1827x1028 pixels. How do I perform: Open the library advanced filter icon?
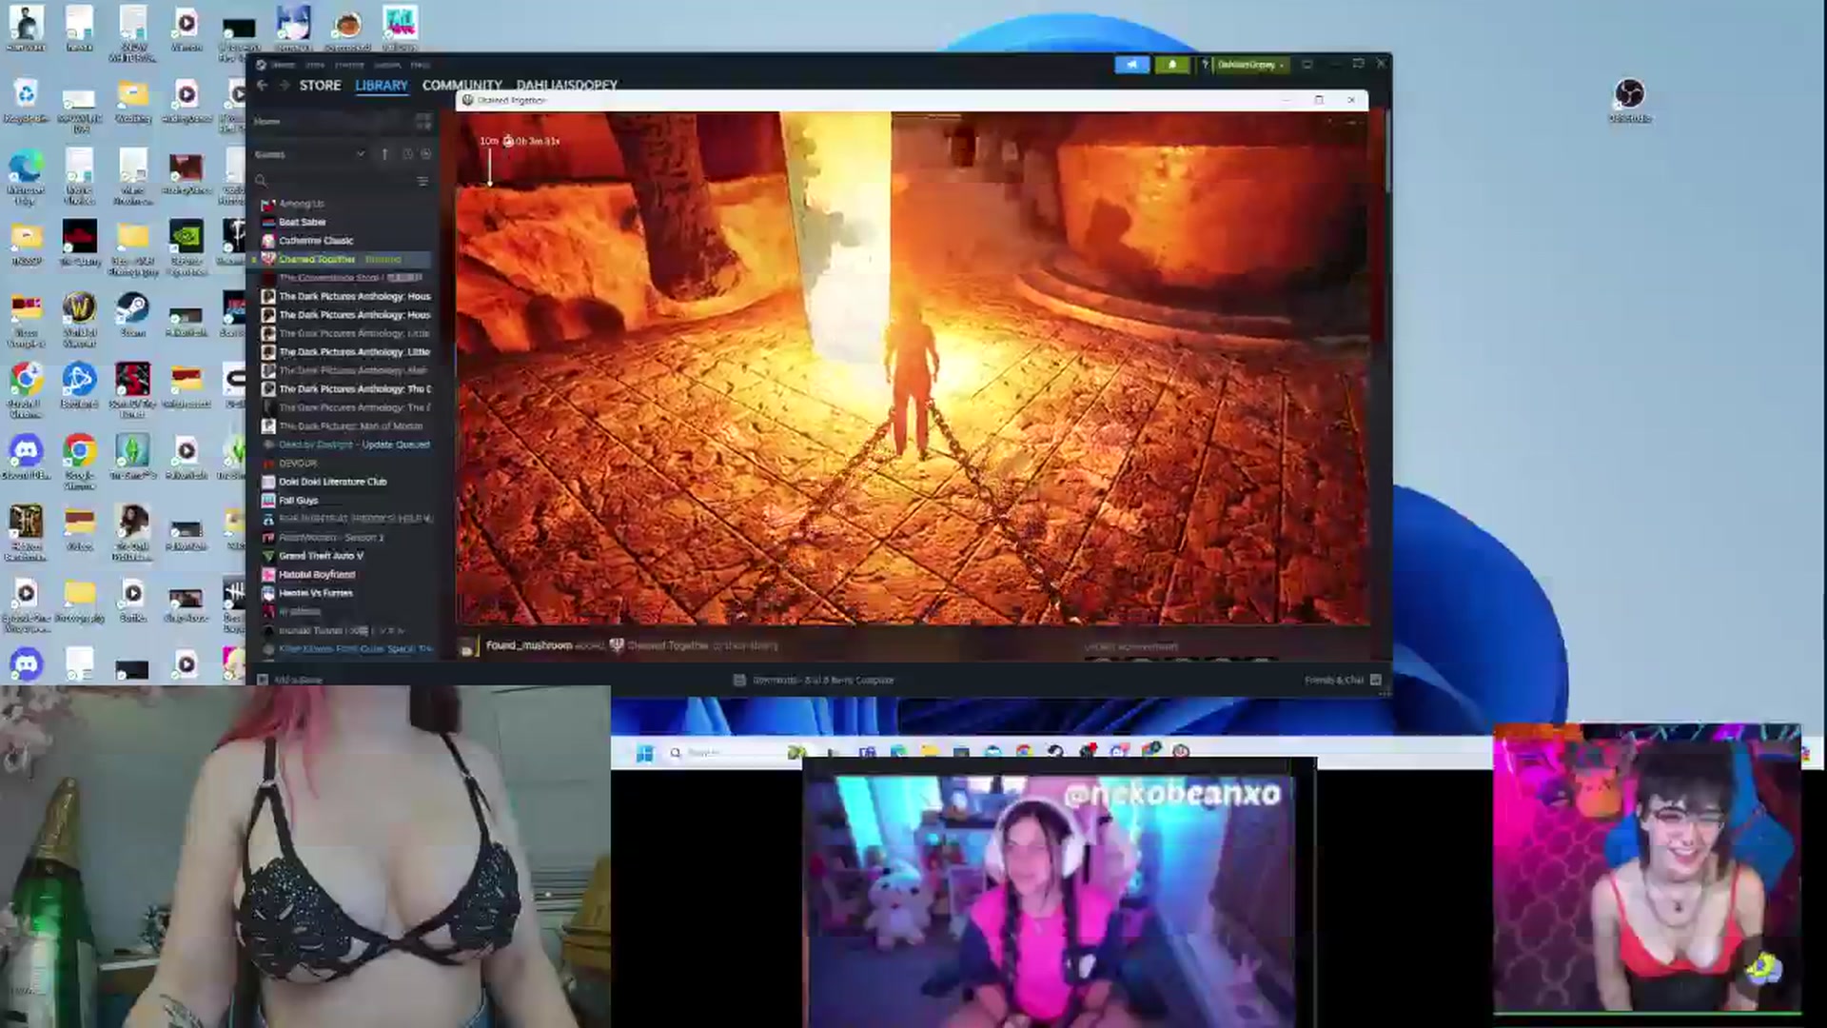click(x=422, y=181)
